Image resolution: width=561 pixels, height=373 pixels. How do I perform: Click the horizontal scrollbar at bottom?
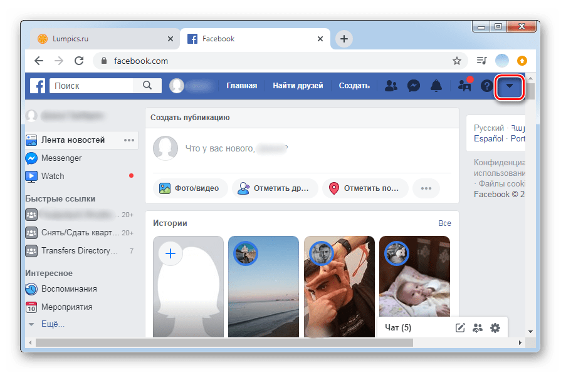pos(251,342)
